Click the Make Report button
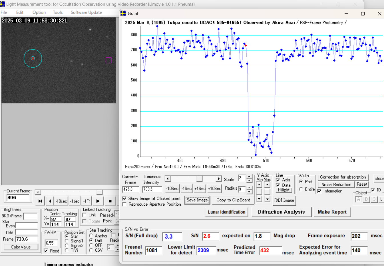The width and height of the screenshot is (384, 266). tap(332, 212)
